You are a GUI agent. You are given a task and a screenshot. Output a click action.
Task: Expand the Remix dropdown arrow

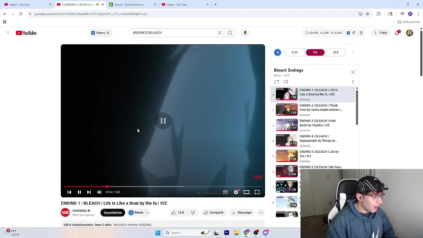(148, 213)
